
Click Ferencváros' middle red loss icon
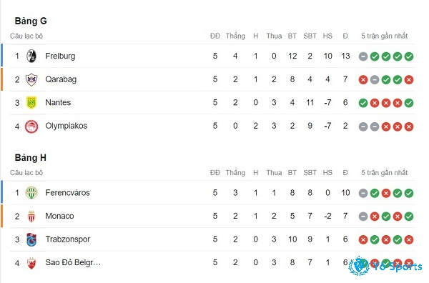click(386, 194)
